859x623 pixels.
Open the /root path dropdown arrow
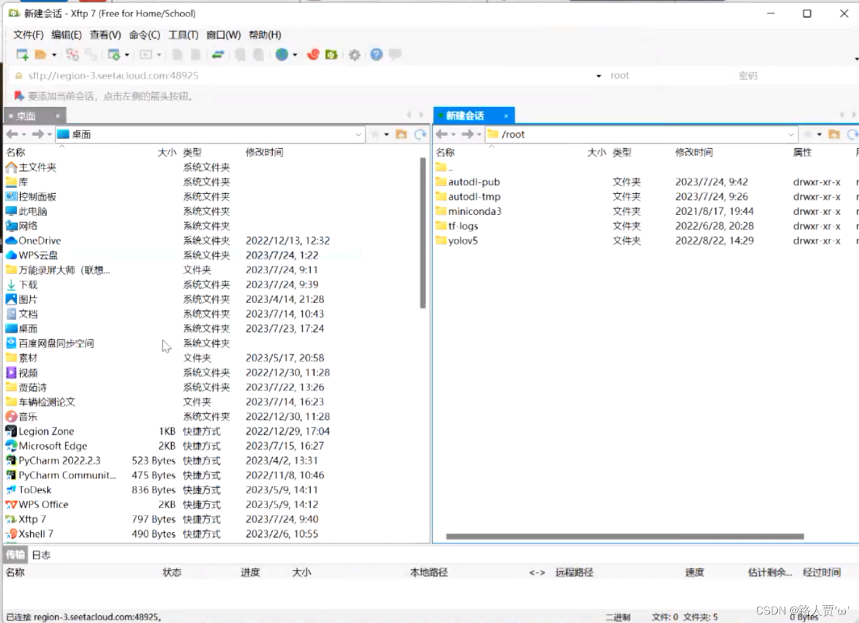tap(791, 134)
